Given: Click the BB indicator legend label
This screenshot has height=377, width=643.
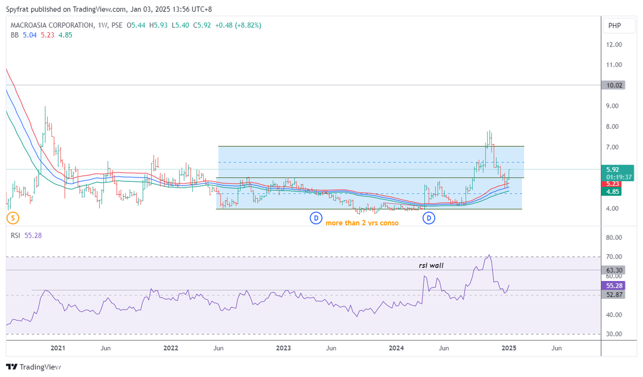Looking at the screenshot, I should coord(15,35).
